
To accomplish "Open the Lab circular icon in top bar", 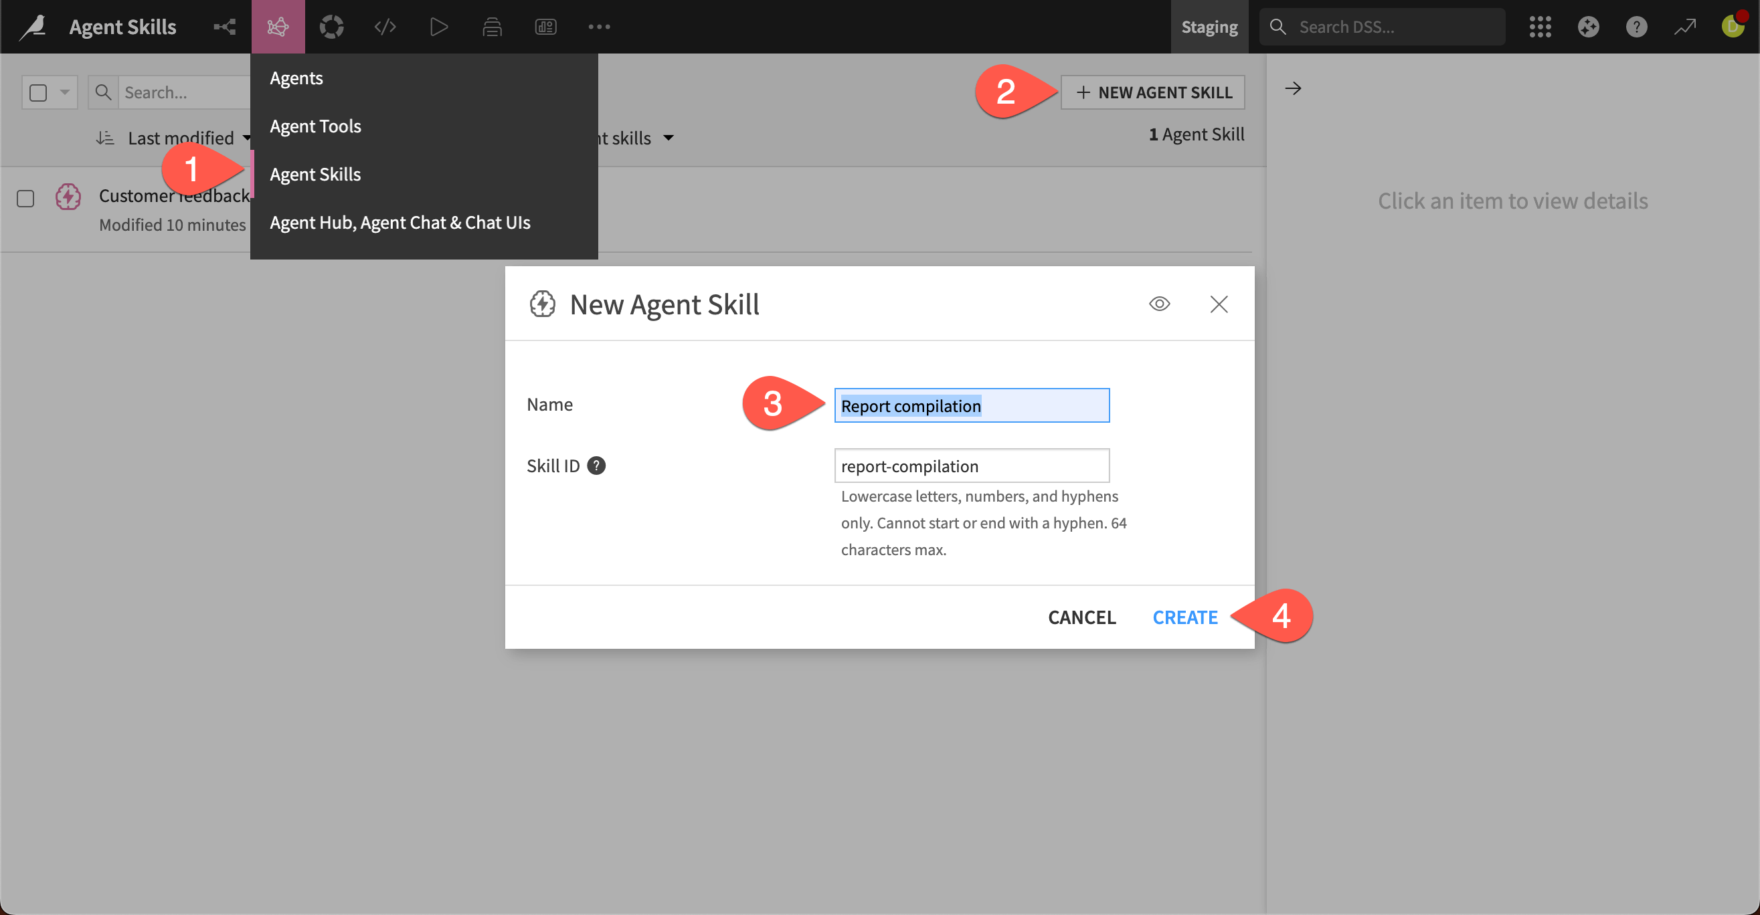I will (x=331, y=27).
